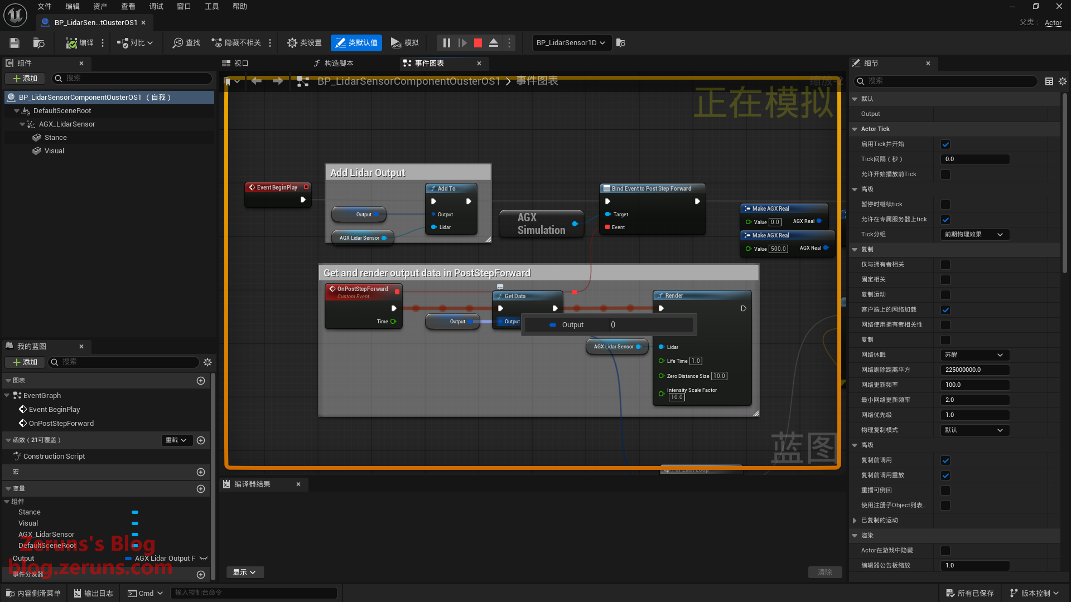Toggle the 仅与拥有者相关 checkbox
Screen dimensions: 1071x602
click(x=945, y=265)
